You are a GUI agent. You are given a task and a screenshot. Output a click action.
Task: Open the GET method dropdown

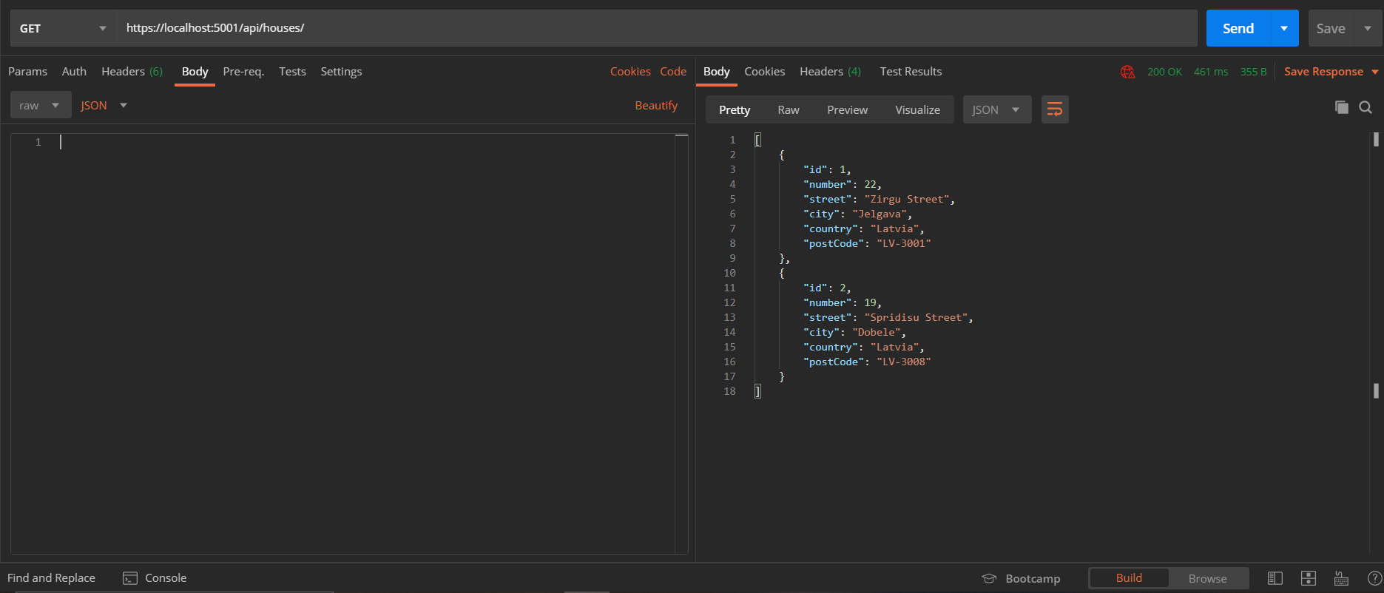pyautogui.click(x=63, y=28)
